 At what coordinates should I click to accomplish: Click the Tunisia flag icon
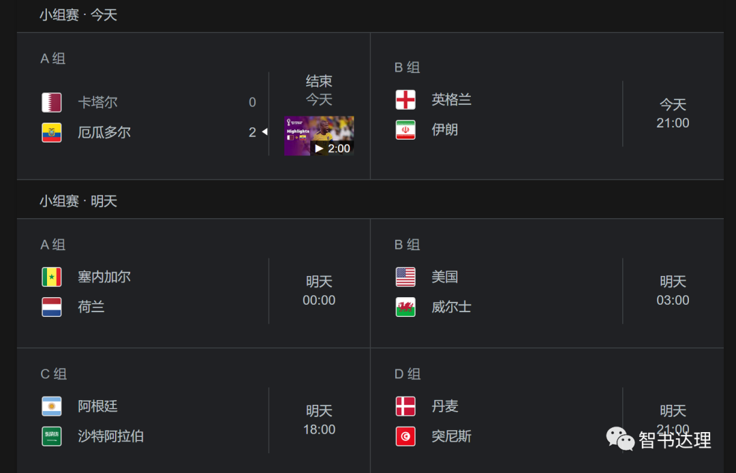[405, 436]
